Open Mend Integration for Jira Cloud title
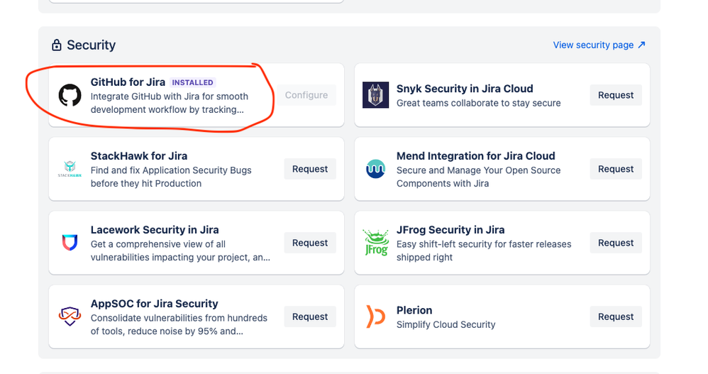This screenshot has height=374, width=708. tap(476, 156)
